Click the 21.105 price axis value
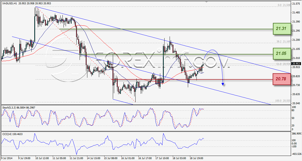 pos(296,49)
